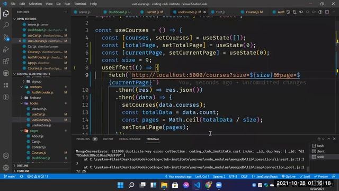Open the Accounts icon in activity bar
The height and width of the screenshot is (191, 339).
(6, 155)
